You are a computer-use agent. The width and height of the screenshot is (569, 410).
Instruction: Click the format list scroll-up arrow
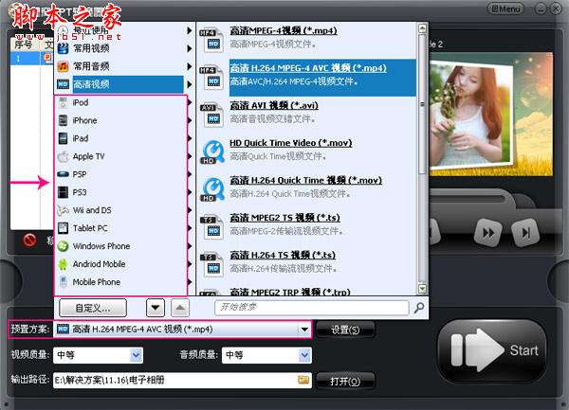click(x=422, y=28)
